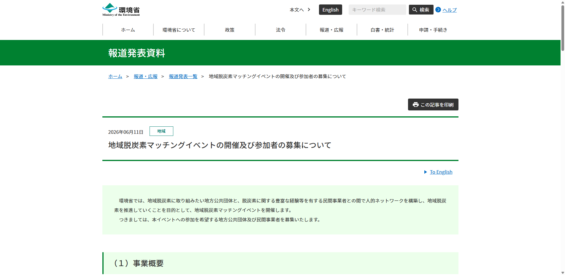The height and width of the screenshot is (275, 565).
Task: Click the scrollbar down arrow
Action: click(562, 273)
